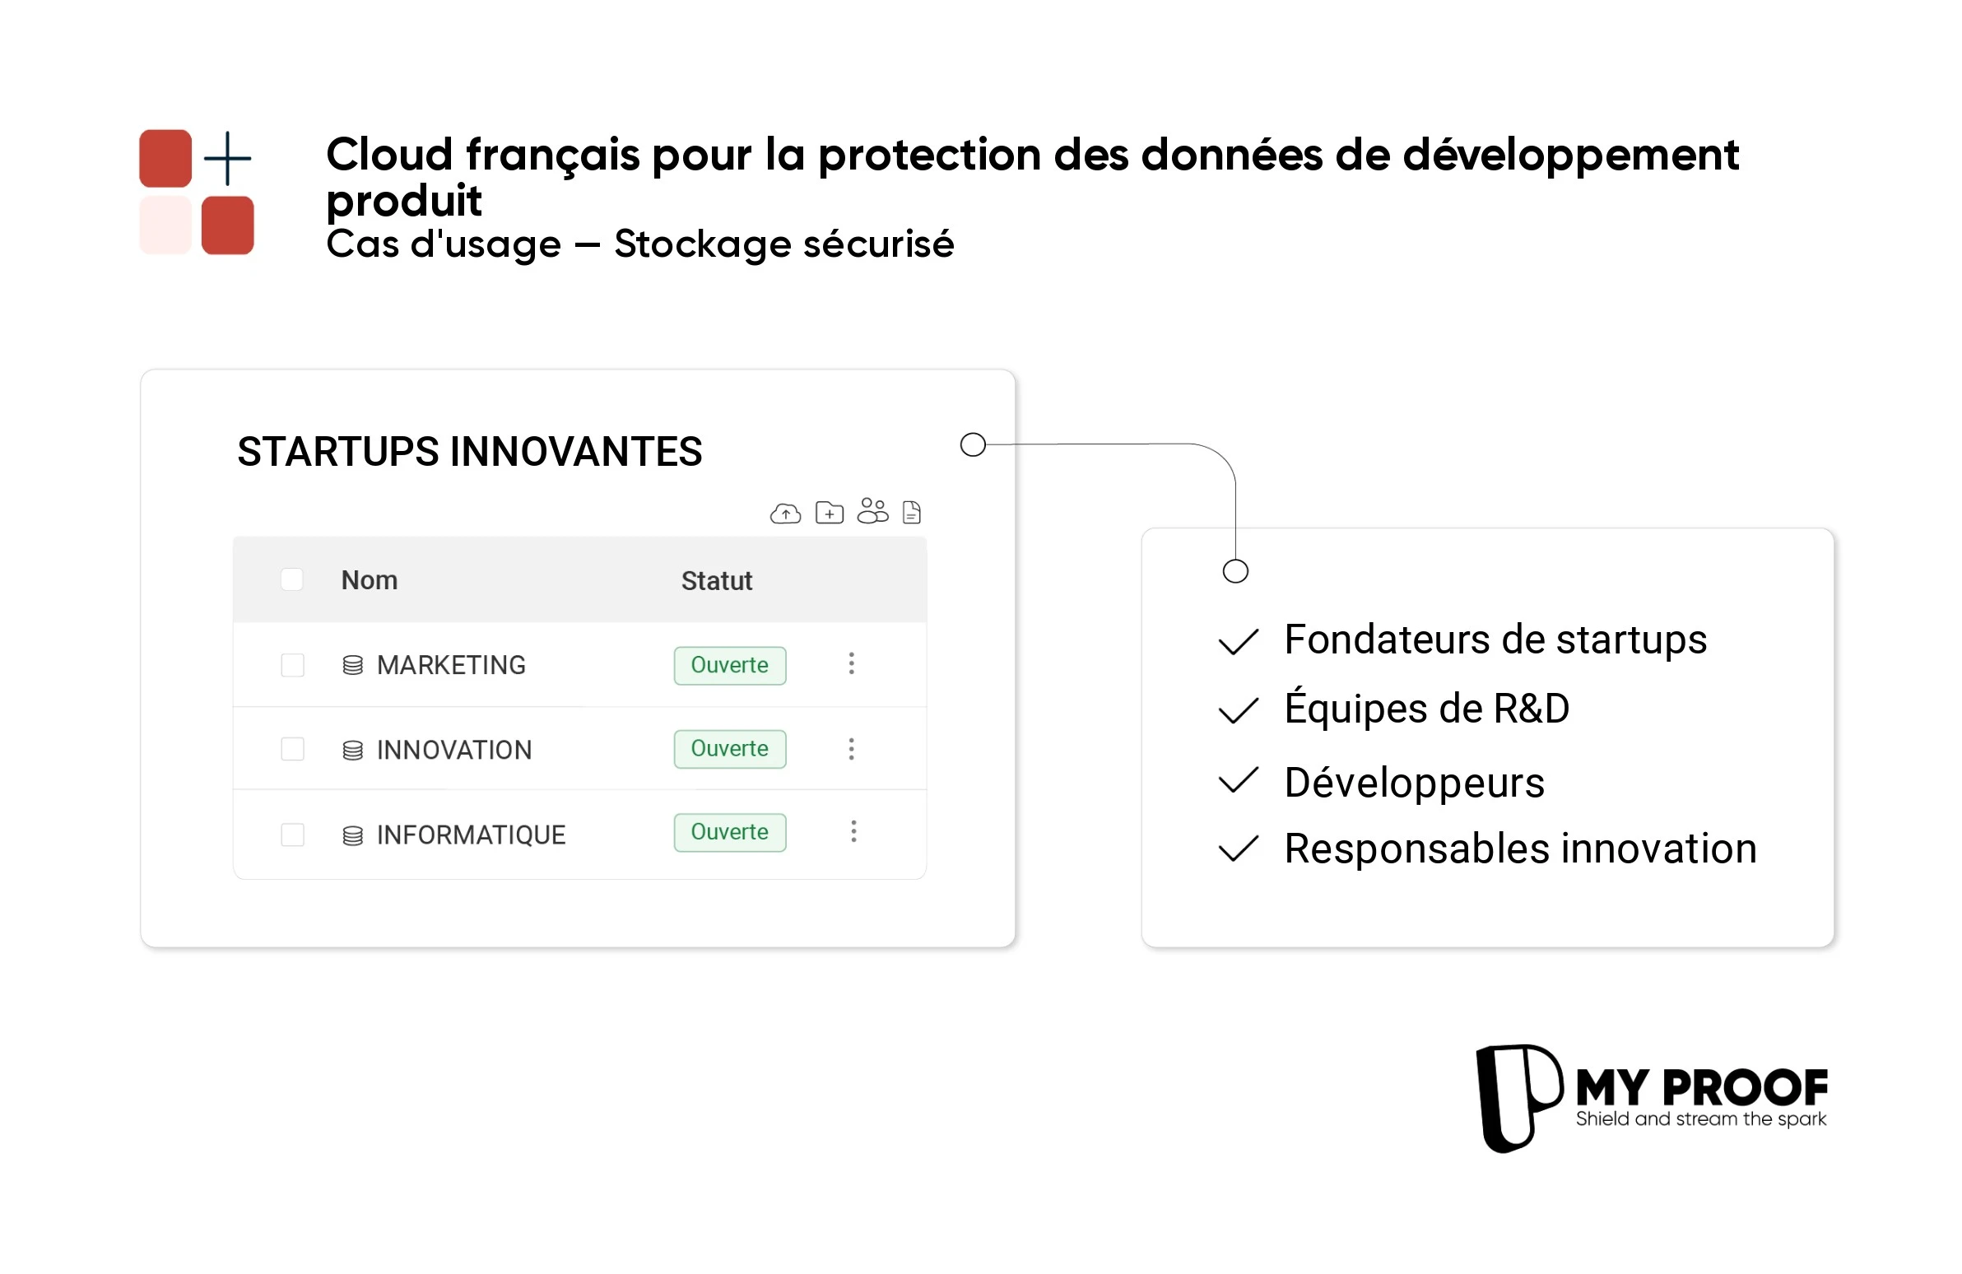Expand options menu for INFORMATIQUE row
This screenshot has width=1962, height=1274.
point(853,830)
